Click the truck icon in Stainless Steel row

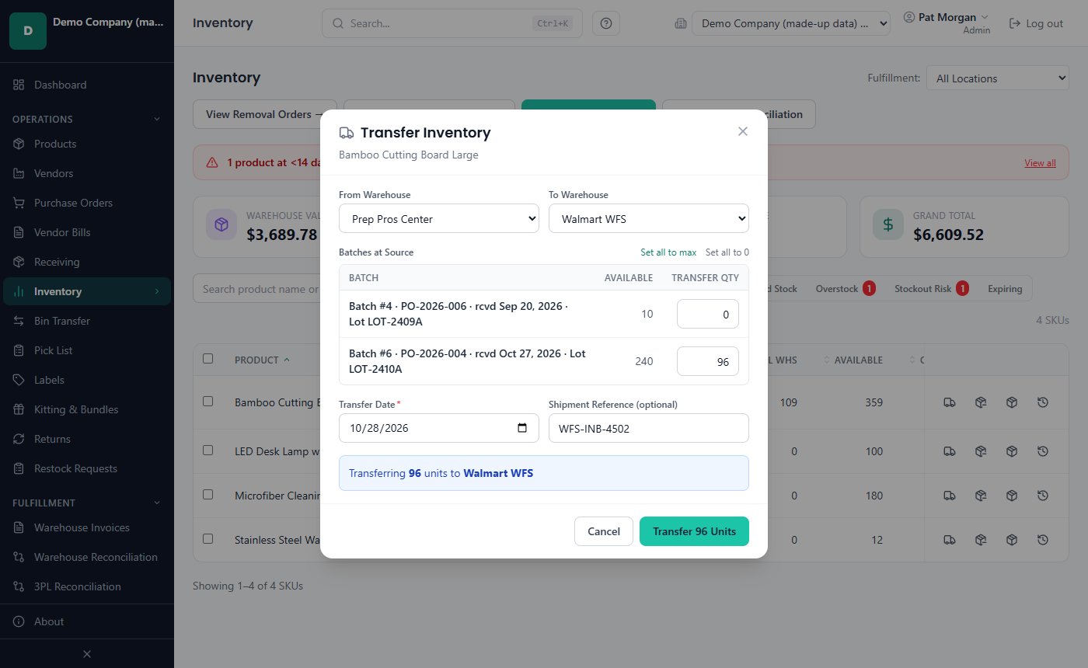tap(950, 540)
